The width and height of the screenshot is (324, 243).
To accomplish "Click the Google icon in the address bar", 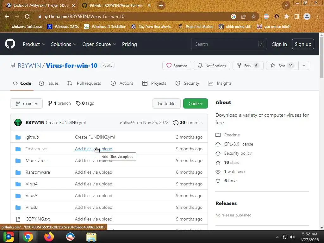I will (x=234, y=16).
